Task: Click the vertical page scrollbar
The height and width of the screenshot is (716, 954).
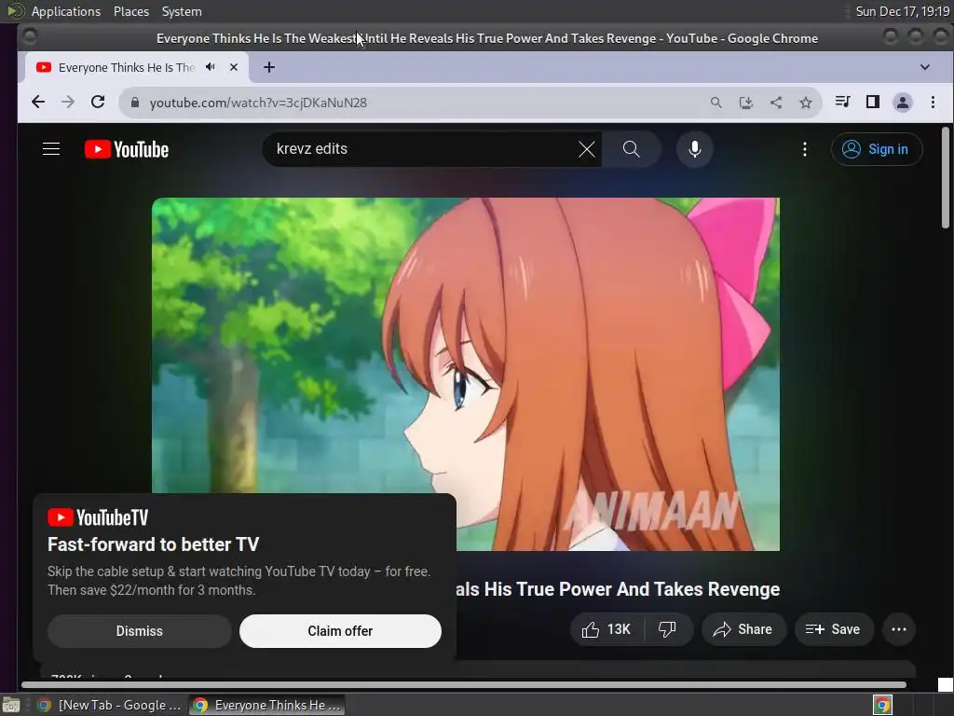Action: [x=945, y=178]
